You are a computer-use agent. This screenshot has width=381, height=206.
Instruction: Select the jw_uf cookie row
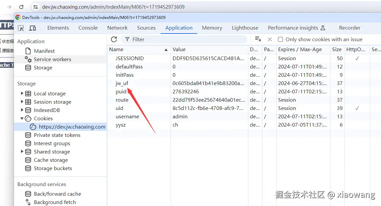(244, 83)
